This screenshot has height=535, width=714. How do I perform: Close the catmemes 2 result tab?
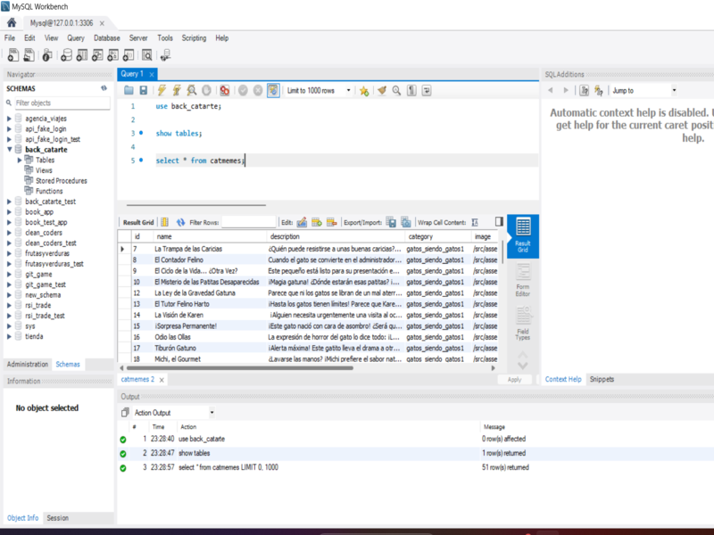162,380
